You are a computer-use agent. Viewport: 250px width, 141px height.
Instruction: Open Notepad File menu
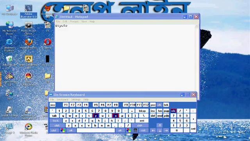tap(58, 22)
